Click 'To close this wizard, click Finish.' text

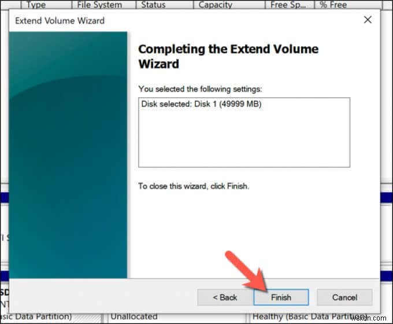pos(194,186)
